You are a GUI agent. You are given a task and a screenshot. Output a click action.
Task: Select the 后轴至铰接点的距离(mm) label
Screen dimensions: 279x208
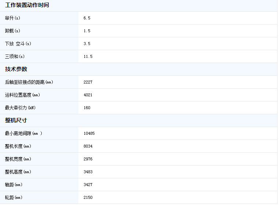[29, 82]
